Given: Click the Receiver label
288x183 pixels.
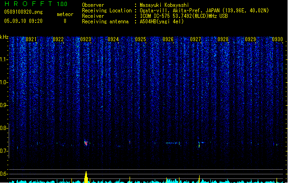Looking at the screenshot, I should point(93,16).
